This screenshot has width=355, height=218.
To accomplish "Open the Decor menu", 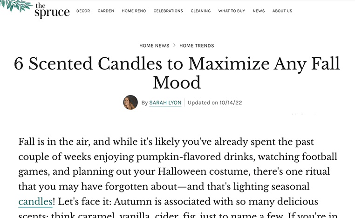I will (x=83, y=11).
